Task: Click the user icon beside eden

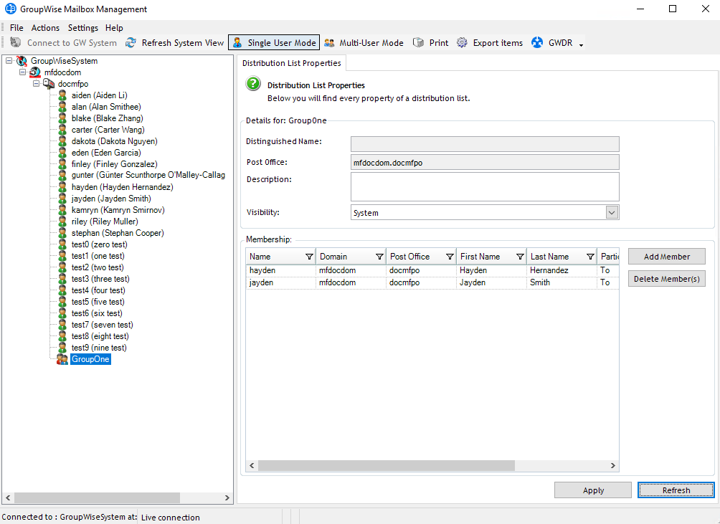Action: tap(62, 153)
